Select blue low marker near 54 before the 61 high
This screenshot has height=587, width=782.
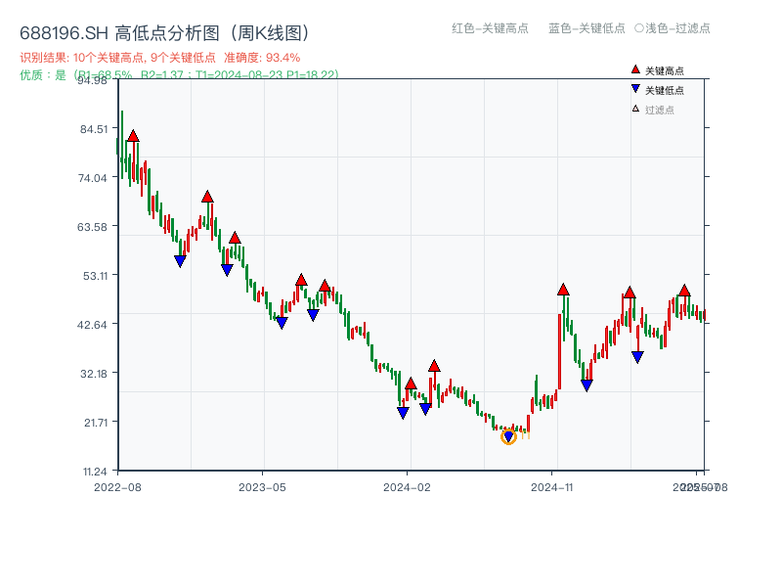[x=227, y=270]
